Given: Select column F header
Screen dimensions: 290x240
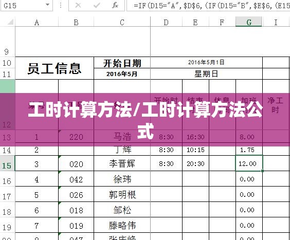Looking at the screenshot, I should pyautogui.click(x=222, y=22).
